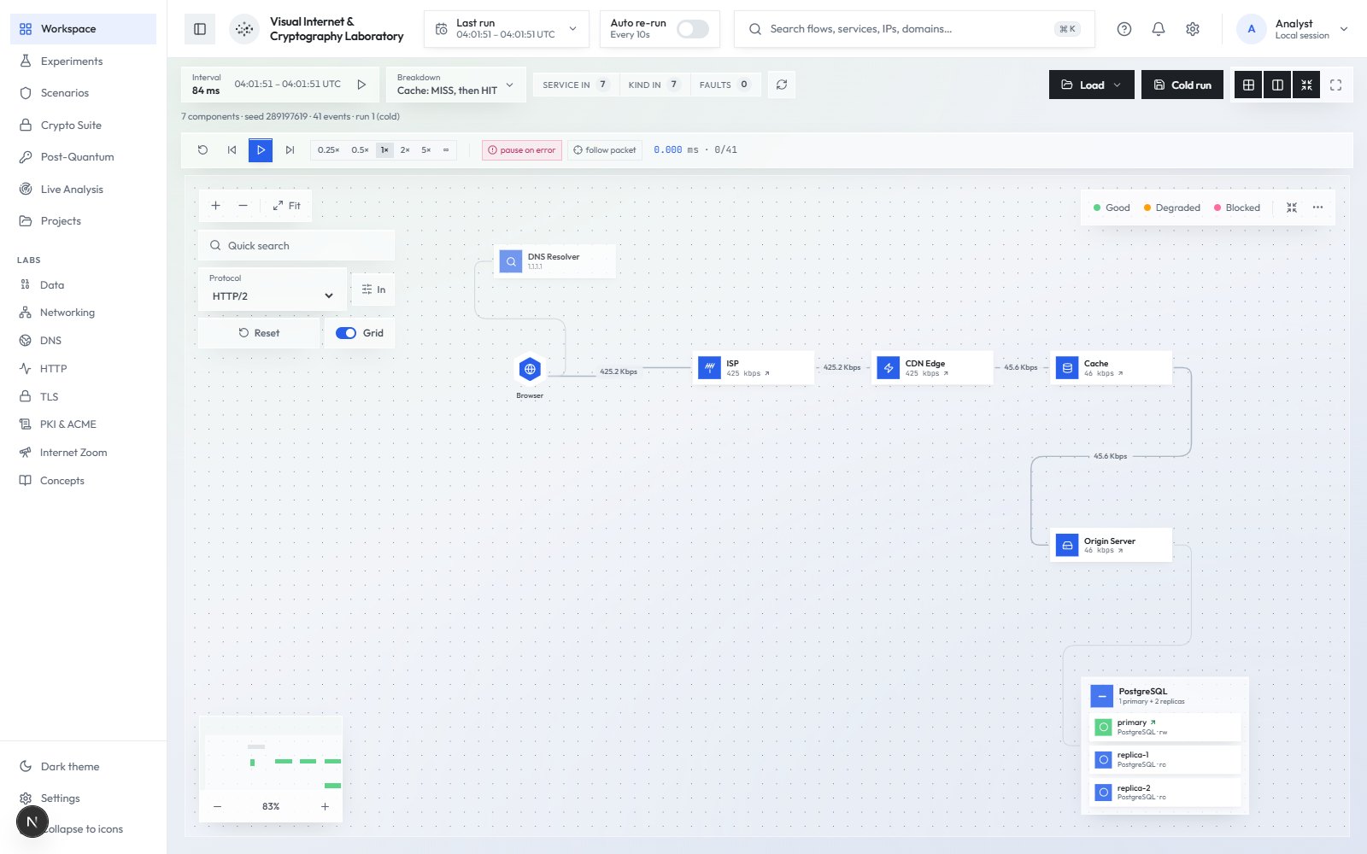Step to next event

[290, 149]
